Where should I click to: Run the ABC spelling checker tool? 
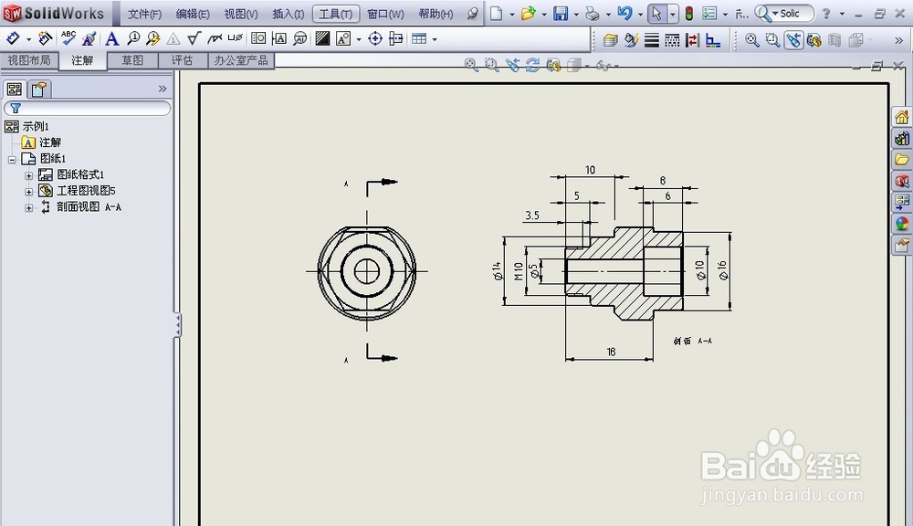tap(68, 38)
